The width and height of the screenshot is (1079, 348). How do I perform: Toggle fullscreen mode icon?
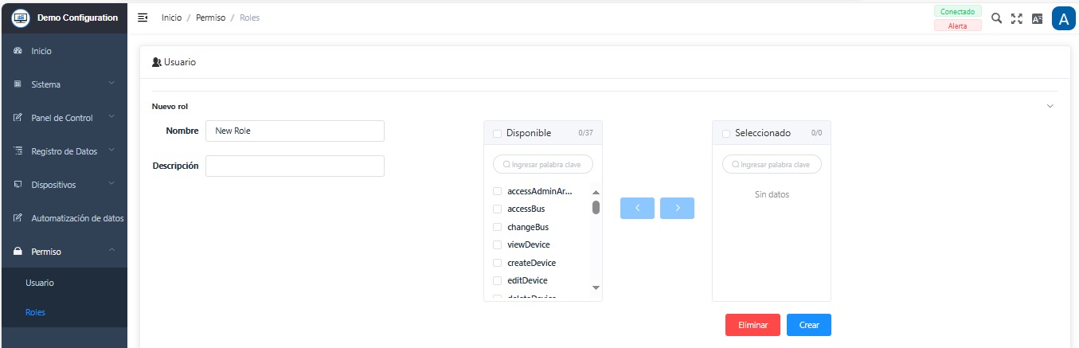(x=1016, y=18)
